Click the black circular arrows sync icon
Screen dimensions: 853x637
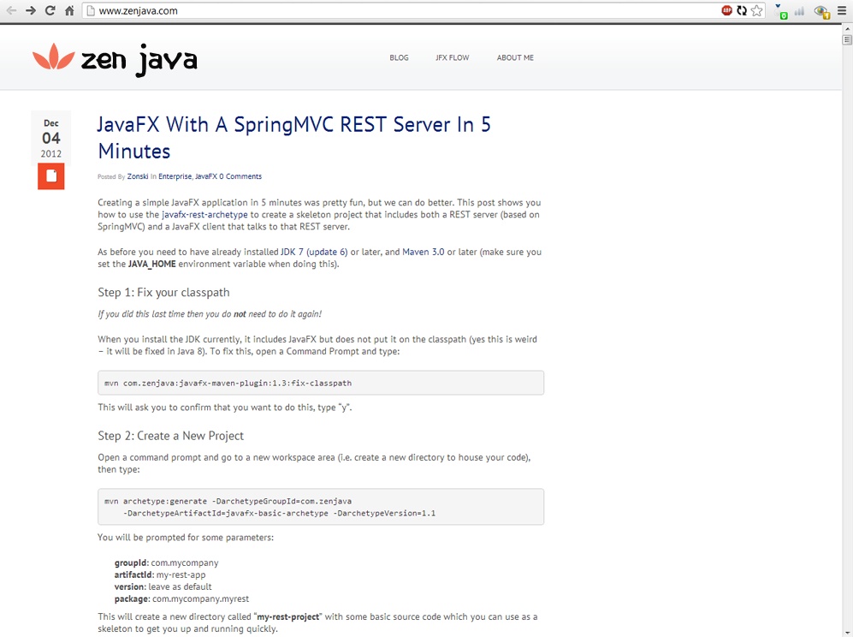click(x=742, y=10)
